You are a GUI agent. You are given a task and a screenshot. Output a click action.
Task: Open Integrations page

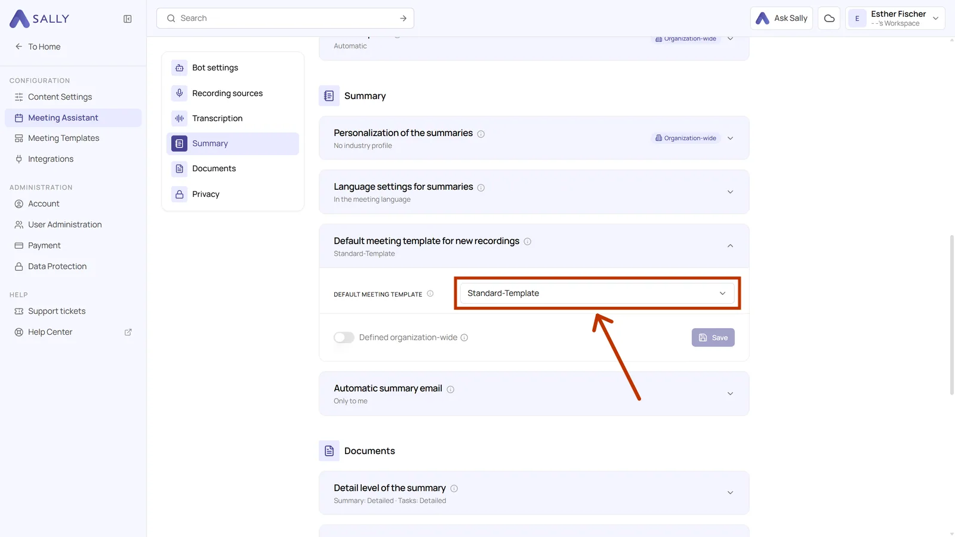coord(73,159)
